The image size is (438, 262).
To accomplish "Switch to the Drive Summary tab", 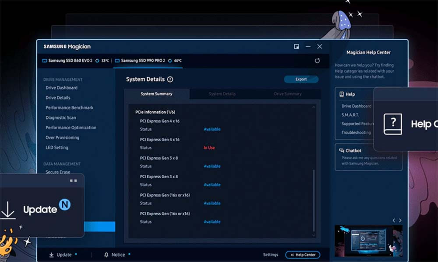I will click(x=287, y=94).
